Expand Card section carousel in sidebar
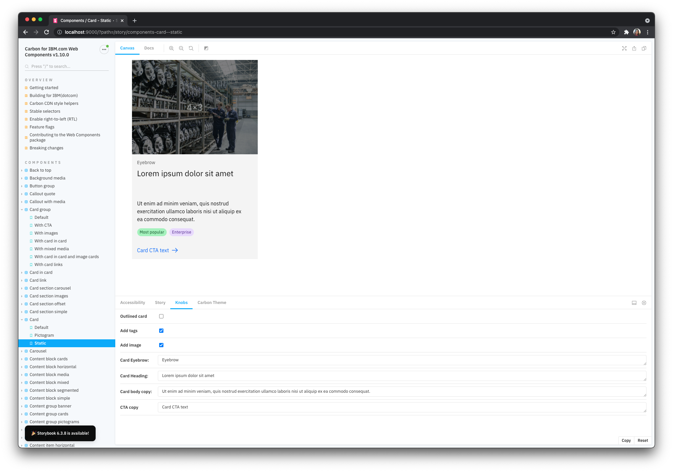The height and width of the screenshot is (472, 673). 50,288
